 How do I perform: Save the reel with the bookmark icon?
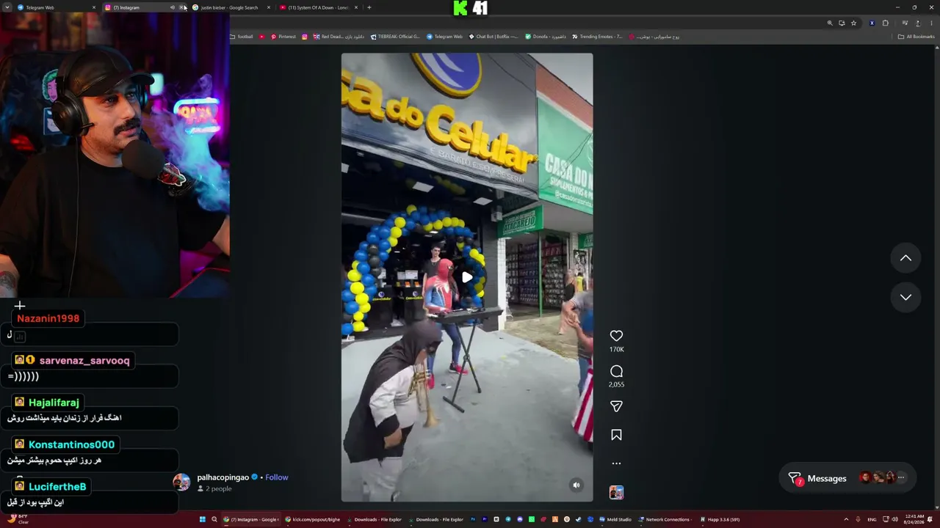(616, 435)
